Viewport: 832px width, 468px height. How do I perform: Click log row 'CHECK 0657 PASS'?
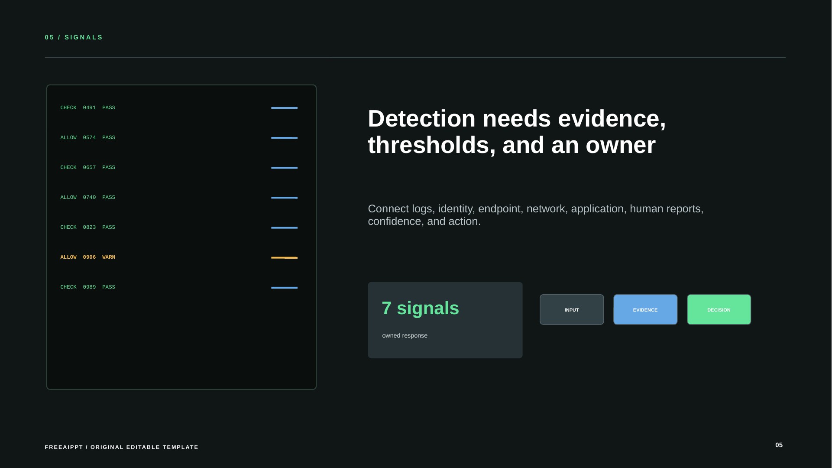(87, 167)
